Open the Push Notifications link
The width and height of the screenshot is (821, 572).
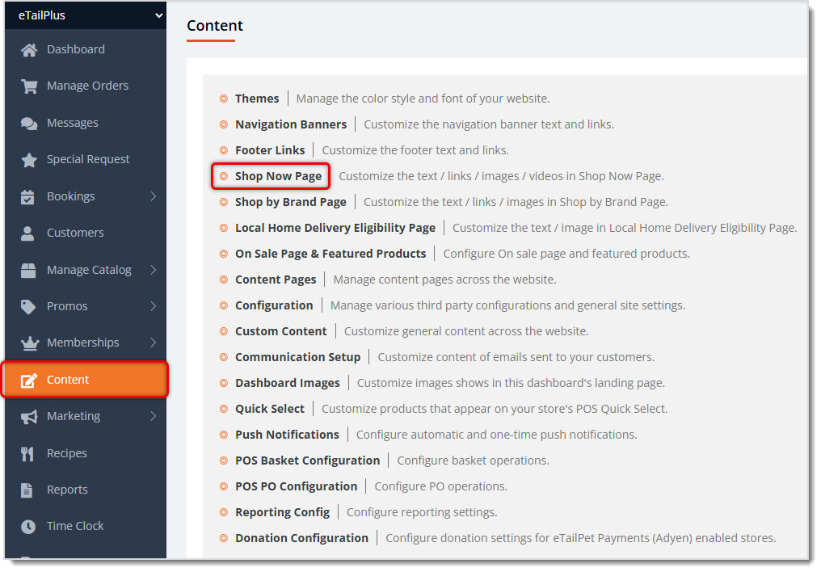pyautogui.click(x=288, y=435)
